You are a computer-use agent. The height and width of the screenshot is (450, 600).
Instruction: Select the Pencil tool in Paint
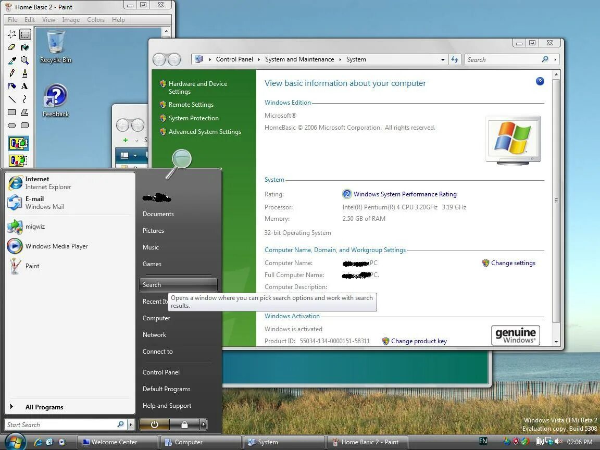[12, 73]
